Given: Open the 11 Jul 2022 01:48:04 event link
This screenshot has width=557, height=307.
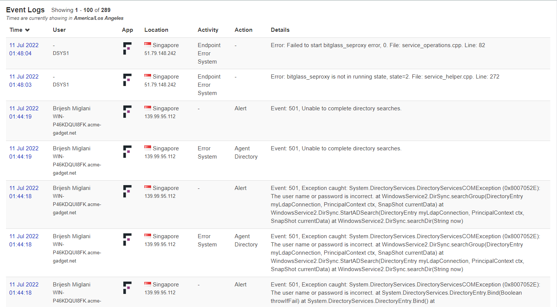Looking at the screenshot, I should pos(24,49).
